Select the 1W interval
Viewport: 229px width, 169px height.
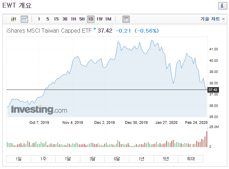tap(100, 19)
